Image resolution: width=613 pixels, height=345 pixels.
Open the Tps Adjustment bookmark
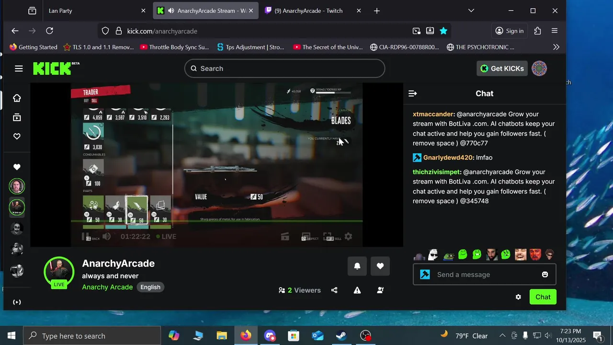[x=251, y=47]
